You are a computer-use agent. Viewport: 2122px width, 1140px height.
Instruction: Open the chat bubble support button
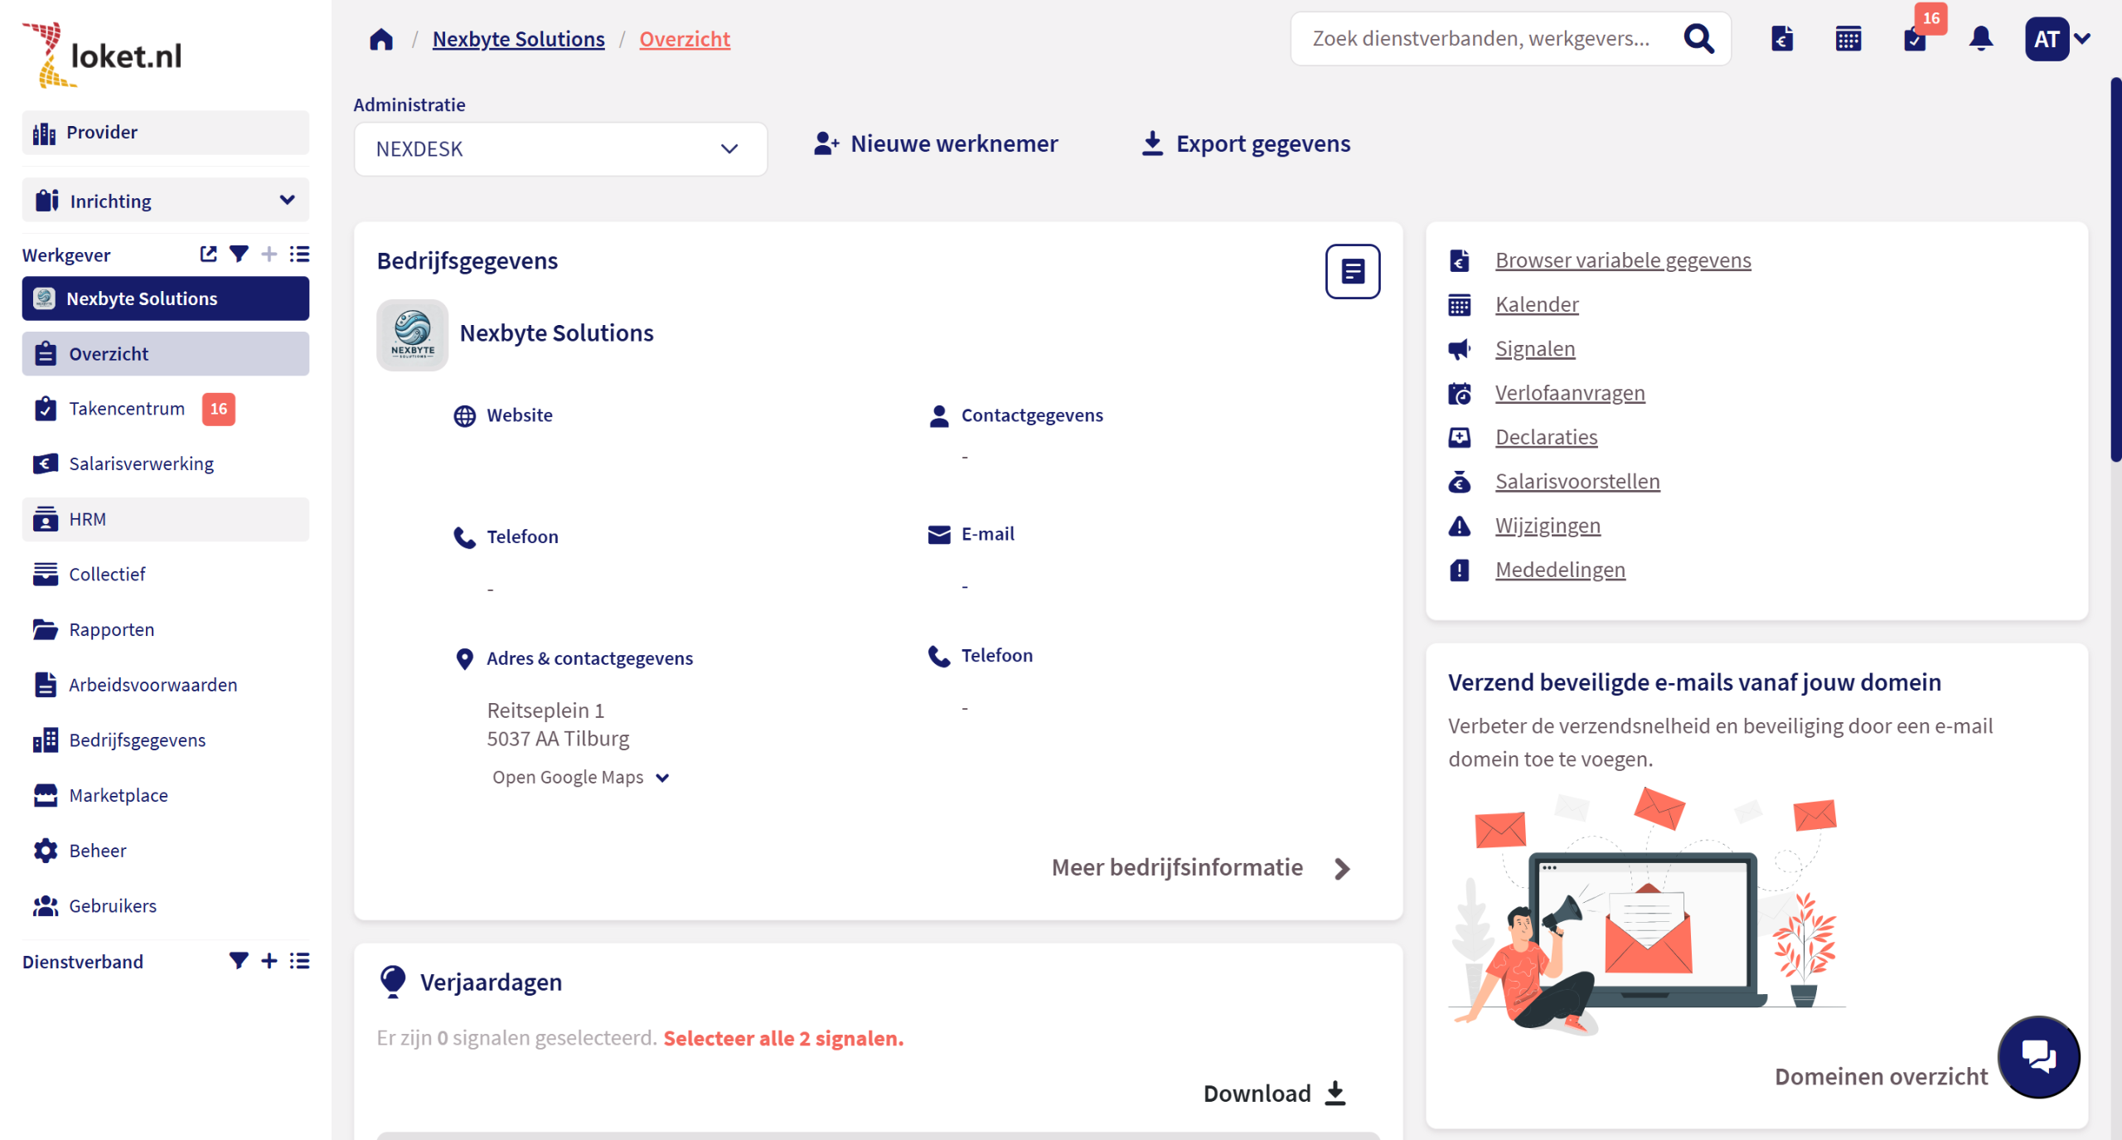(x=2037, y=1055)
